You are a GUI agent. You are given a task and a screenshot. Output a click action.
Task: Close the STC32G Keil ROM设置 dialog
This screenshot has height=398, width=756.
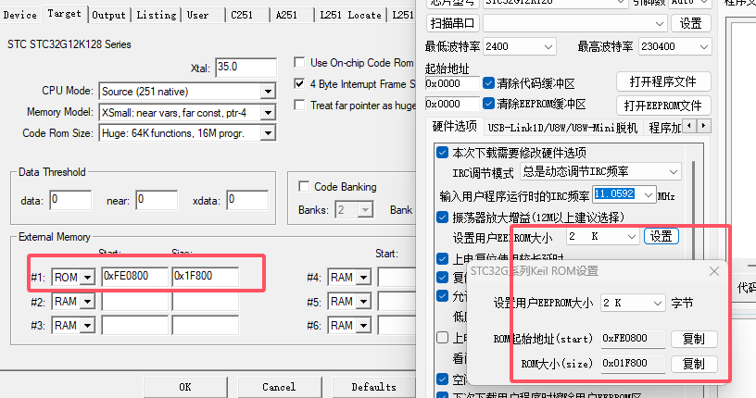(714, 271)
